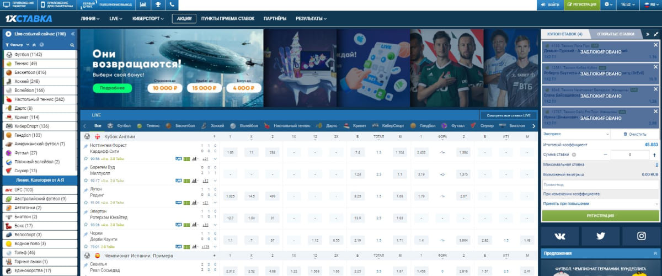Click Подробнее on the promo banner
Image resolution: width=662 pixels, height=276 pixels.
pyautogui.click(x=112, y=88)
